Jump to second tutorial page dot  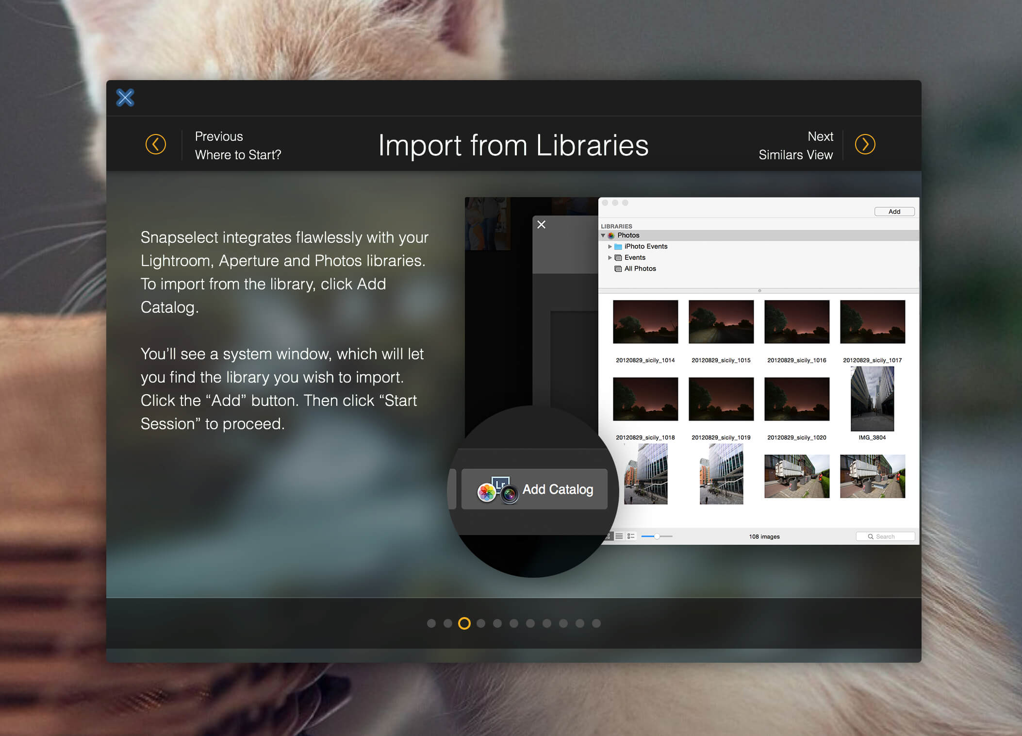click(x=448, y=623)
